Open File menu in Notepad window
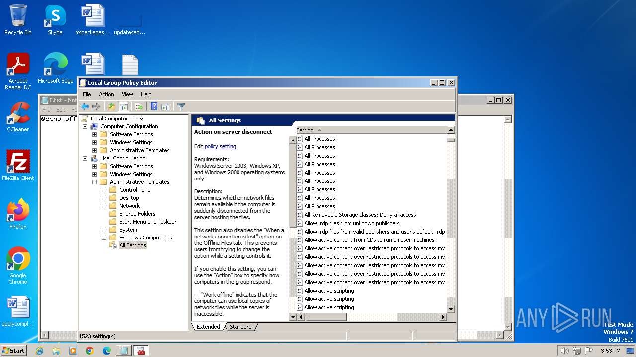Screen dimensions: 636x357 point(46,110)
